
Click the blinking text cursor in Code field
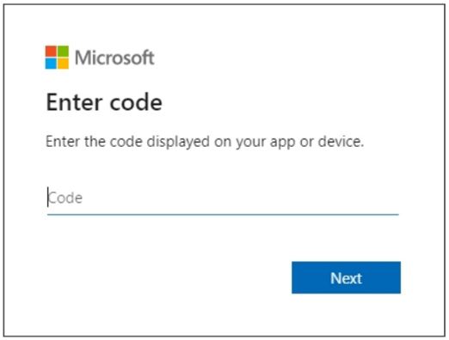tap(48, 197)
